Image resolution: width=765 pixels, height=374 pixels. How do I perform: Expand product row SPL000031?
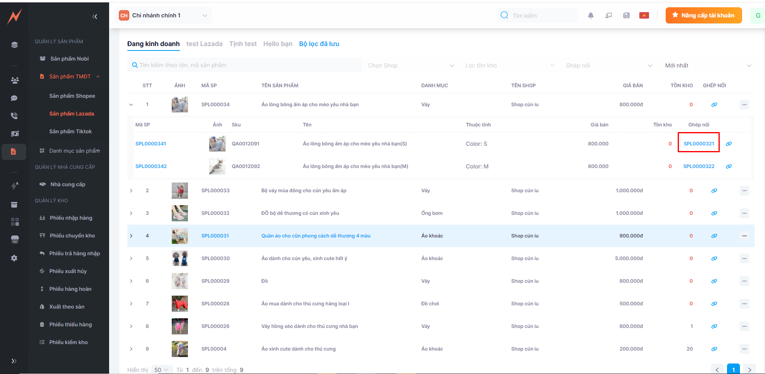(131, 236)
